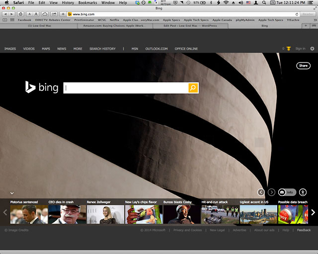318x254 pixels.
Task: Move news carousel to next stories
Action: pos(313,212)
